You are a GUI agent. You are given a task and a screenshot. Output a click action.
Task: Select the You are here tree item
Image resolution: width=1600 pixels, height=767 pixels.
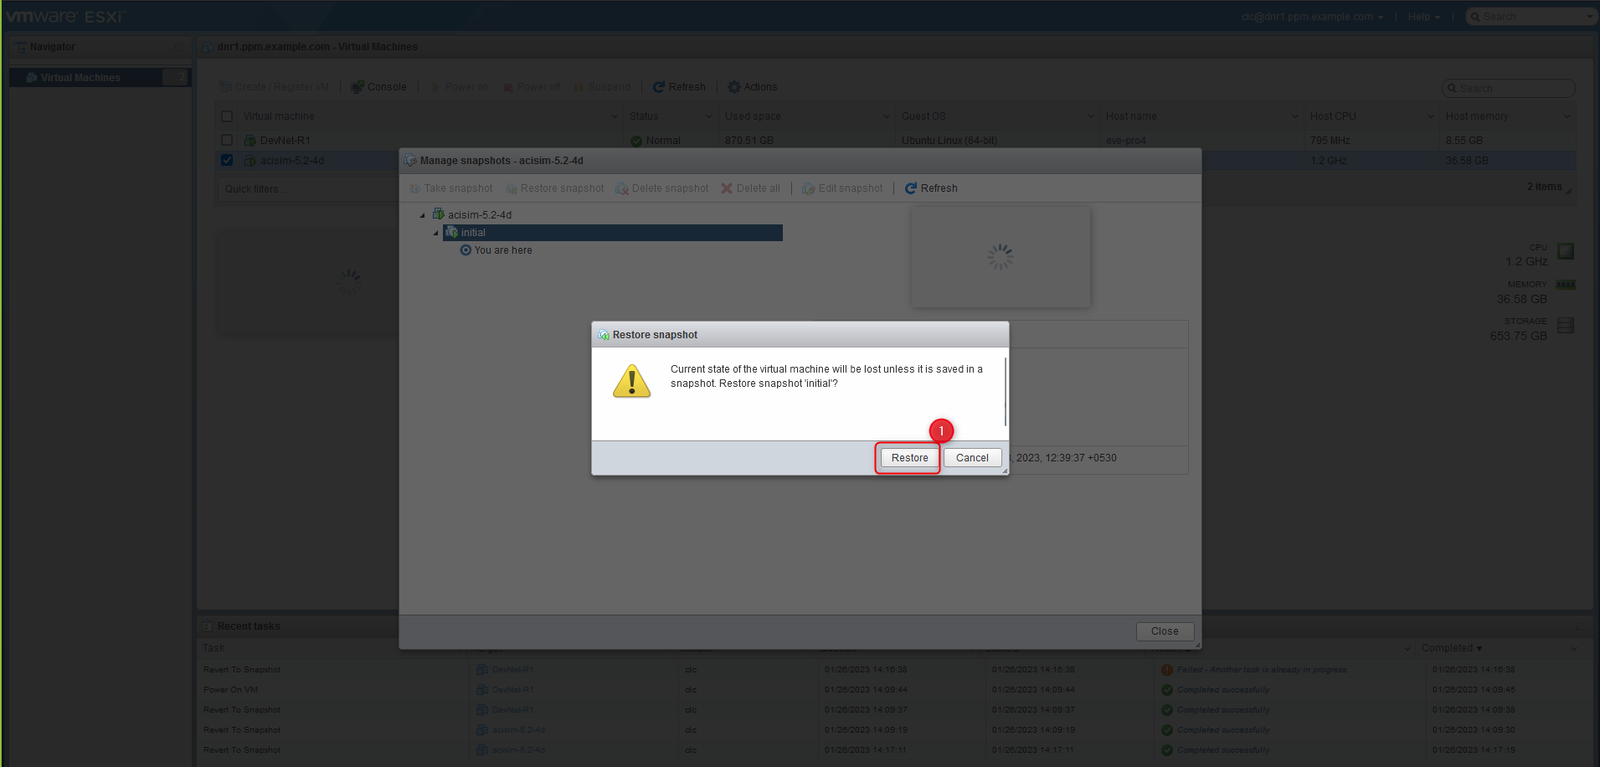coord(496,250)
